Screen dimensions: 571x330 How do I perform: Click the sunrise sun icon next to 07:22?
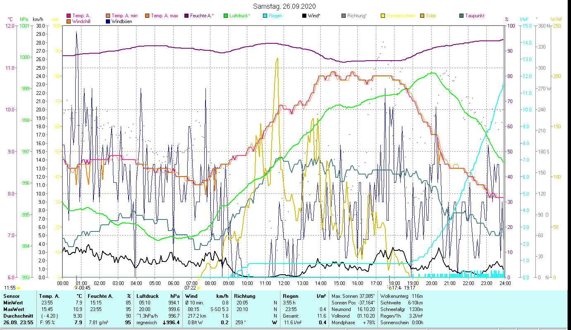pos(199,288)
